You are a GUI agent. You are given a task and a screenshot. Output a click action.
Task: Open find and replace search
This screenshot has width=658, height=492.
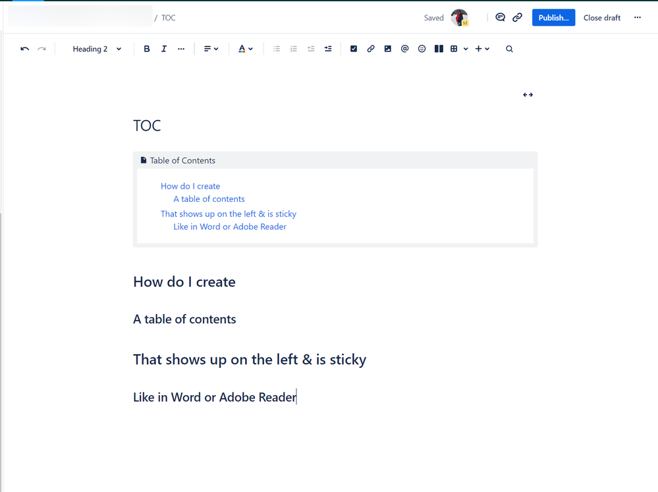tap(509, 49)
